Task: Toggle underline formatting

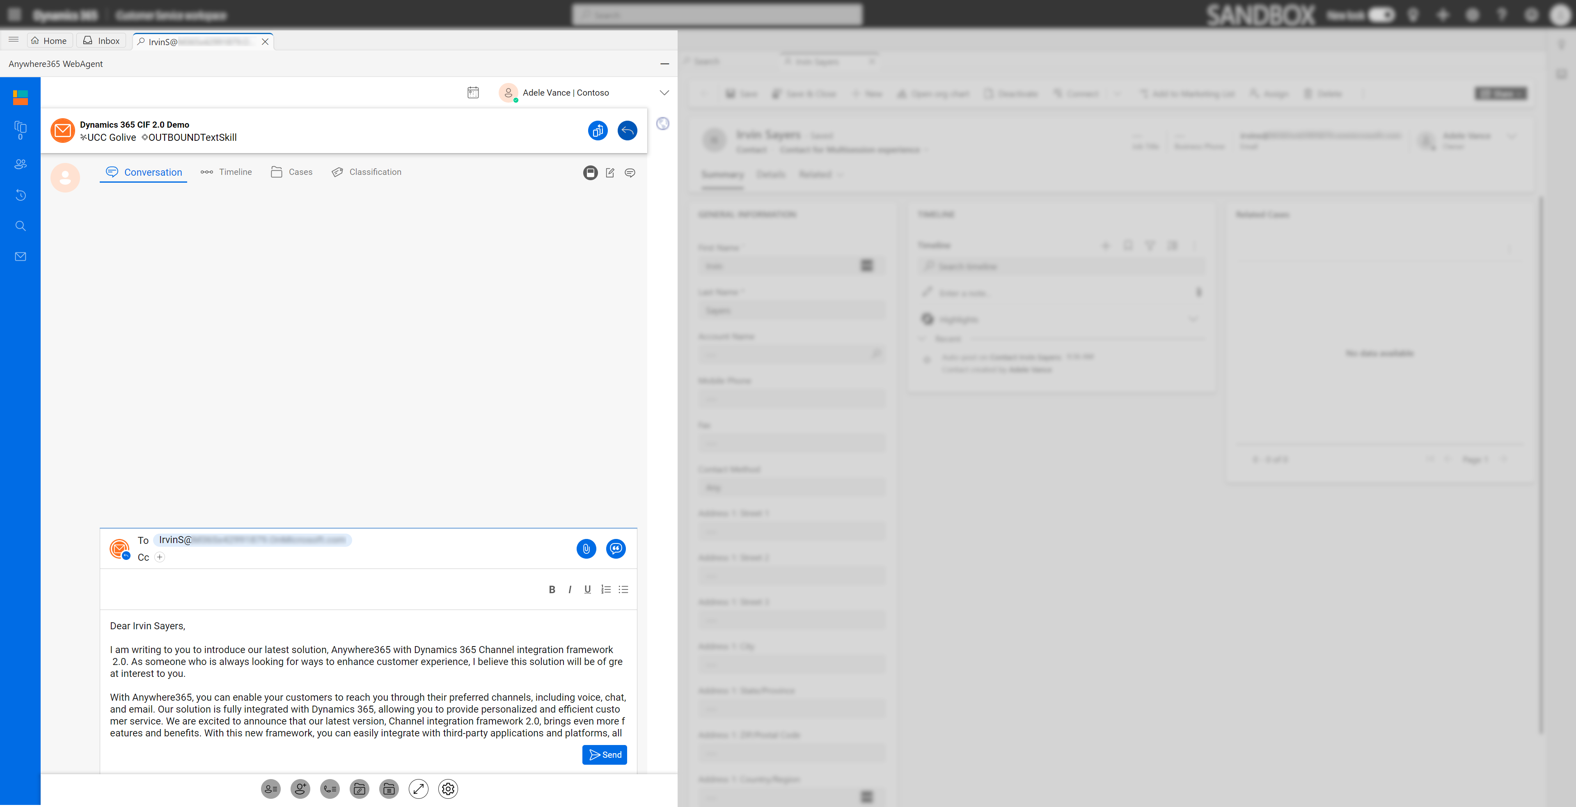Action: [x=587, y=589]
